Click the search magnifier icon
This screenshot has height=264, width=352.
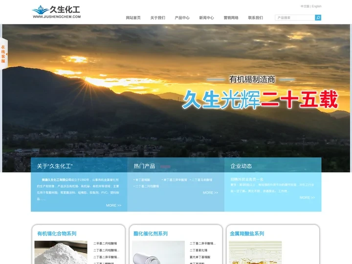(x=318, y=18)
